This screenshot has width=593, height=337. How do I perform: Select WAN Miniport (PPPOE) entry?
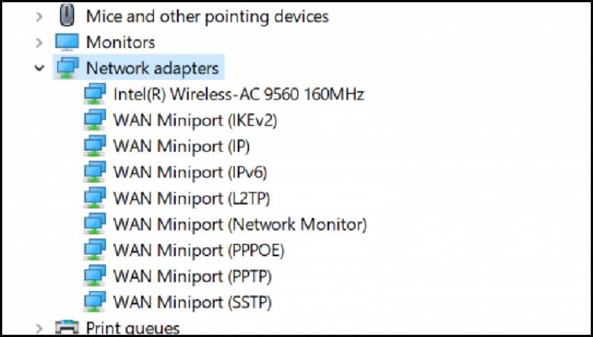[198, 250]
